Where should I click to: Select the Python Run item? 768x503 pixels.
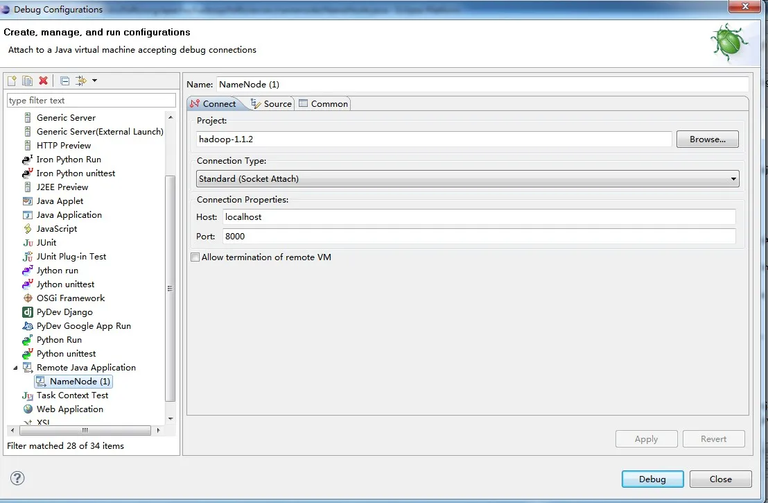point(60,340)
